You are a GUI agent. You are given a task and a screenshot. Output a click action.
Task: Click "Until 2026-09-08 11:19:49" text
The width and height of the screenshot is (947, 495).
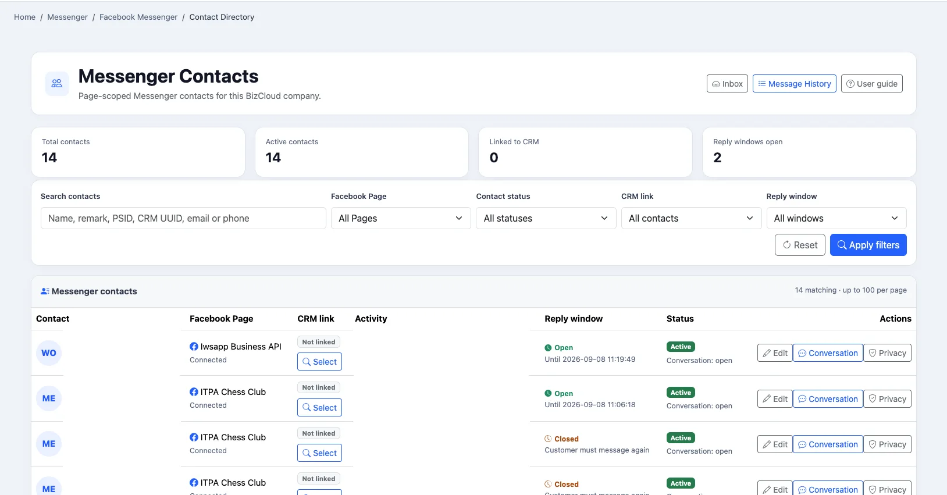590,359
